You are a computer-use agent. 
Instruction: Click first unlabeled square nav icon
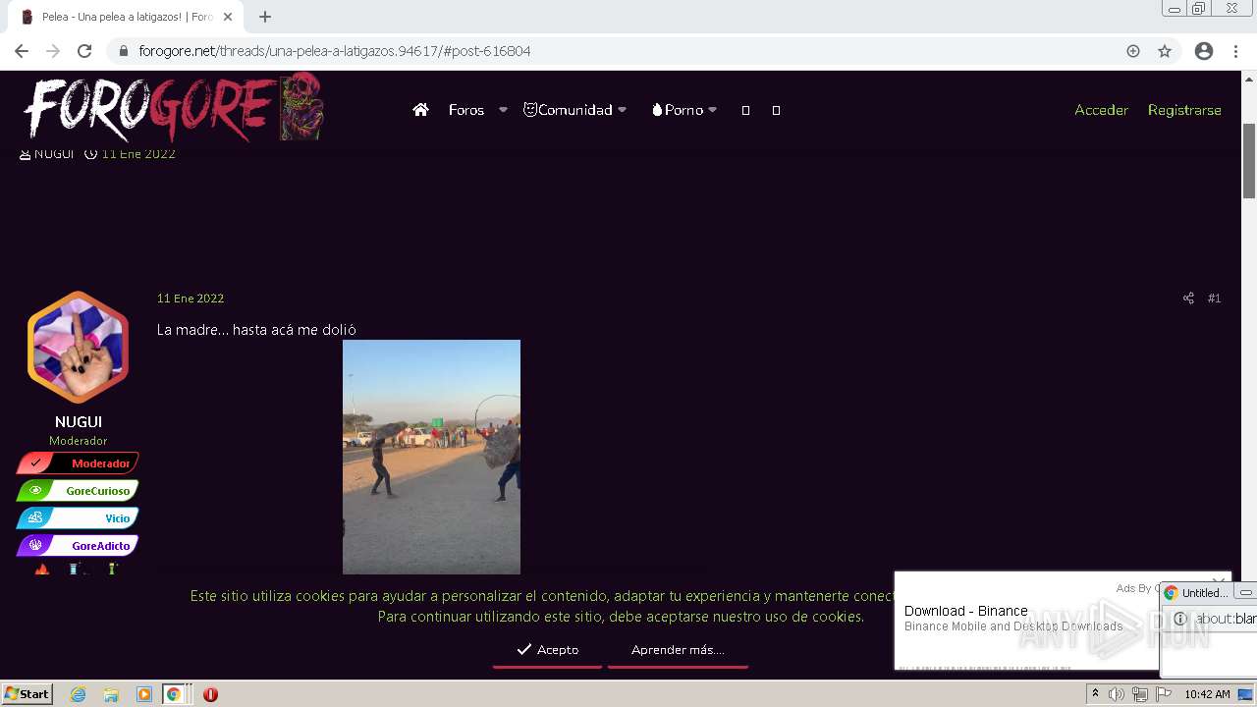pos(745,110)
